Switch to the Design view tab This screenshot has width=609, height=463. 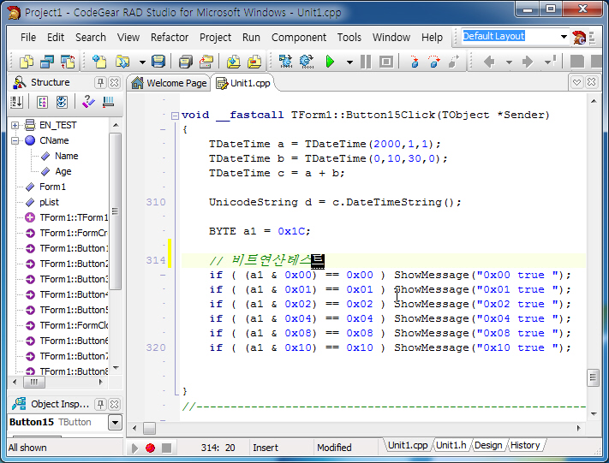click(487, 445)
